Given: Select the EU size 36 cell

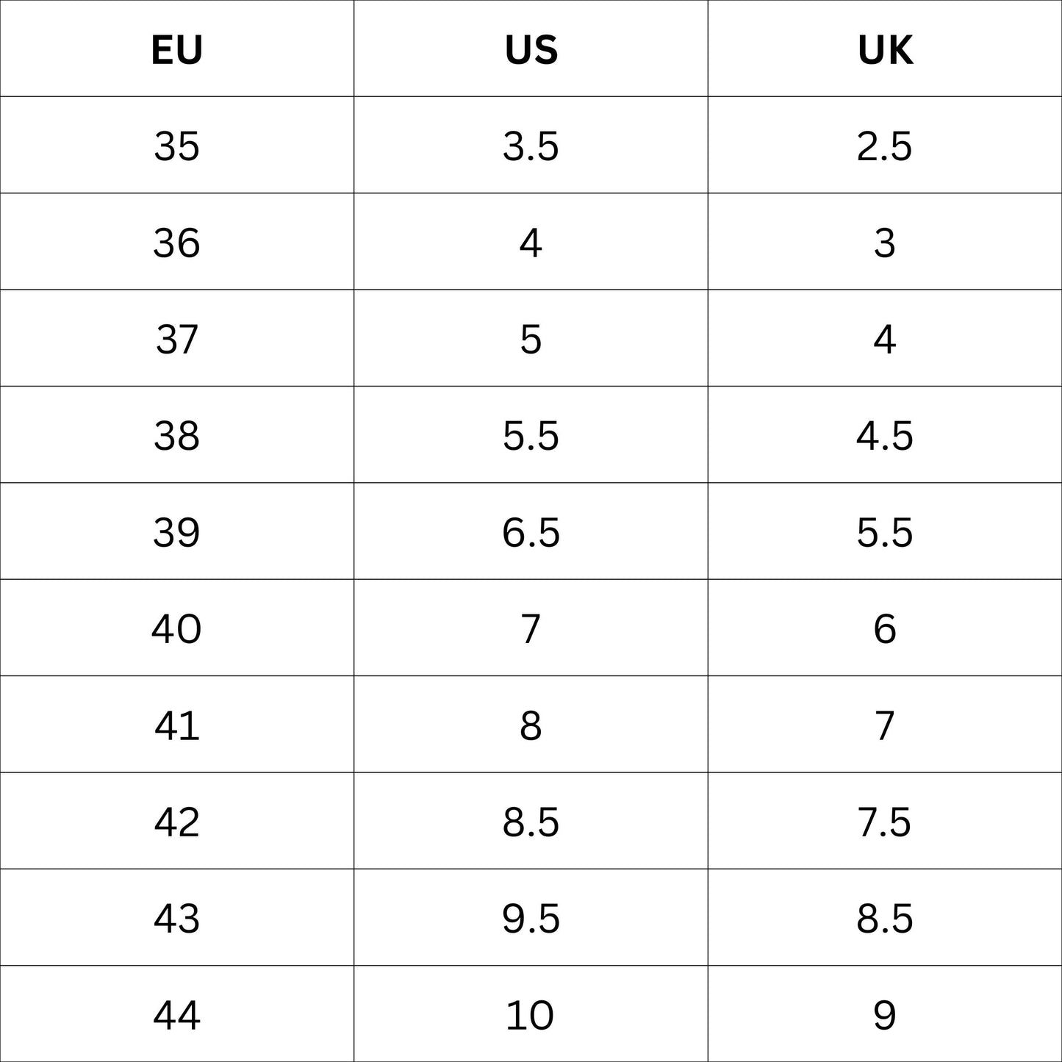Looking at the screenshot, I should coord(176,243).
